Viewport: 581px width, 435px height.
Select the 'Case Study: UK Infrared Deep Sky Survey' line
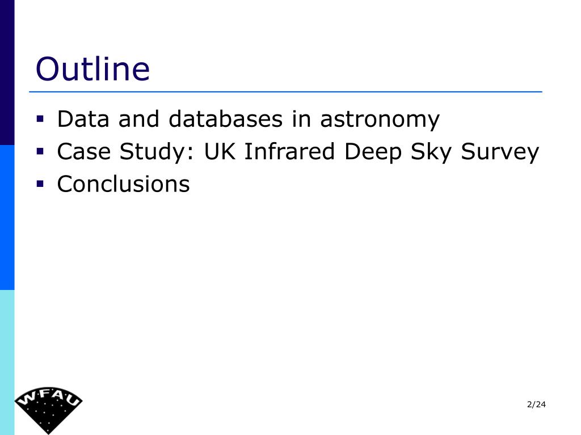click(298, 152)
